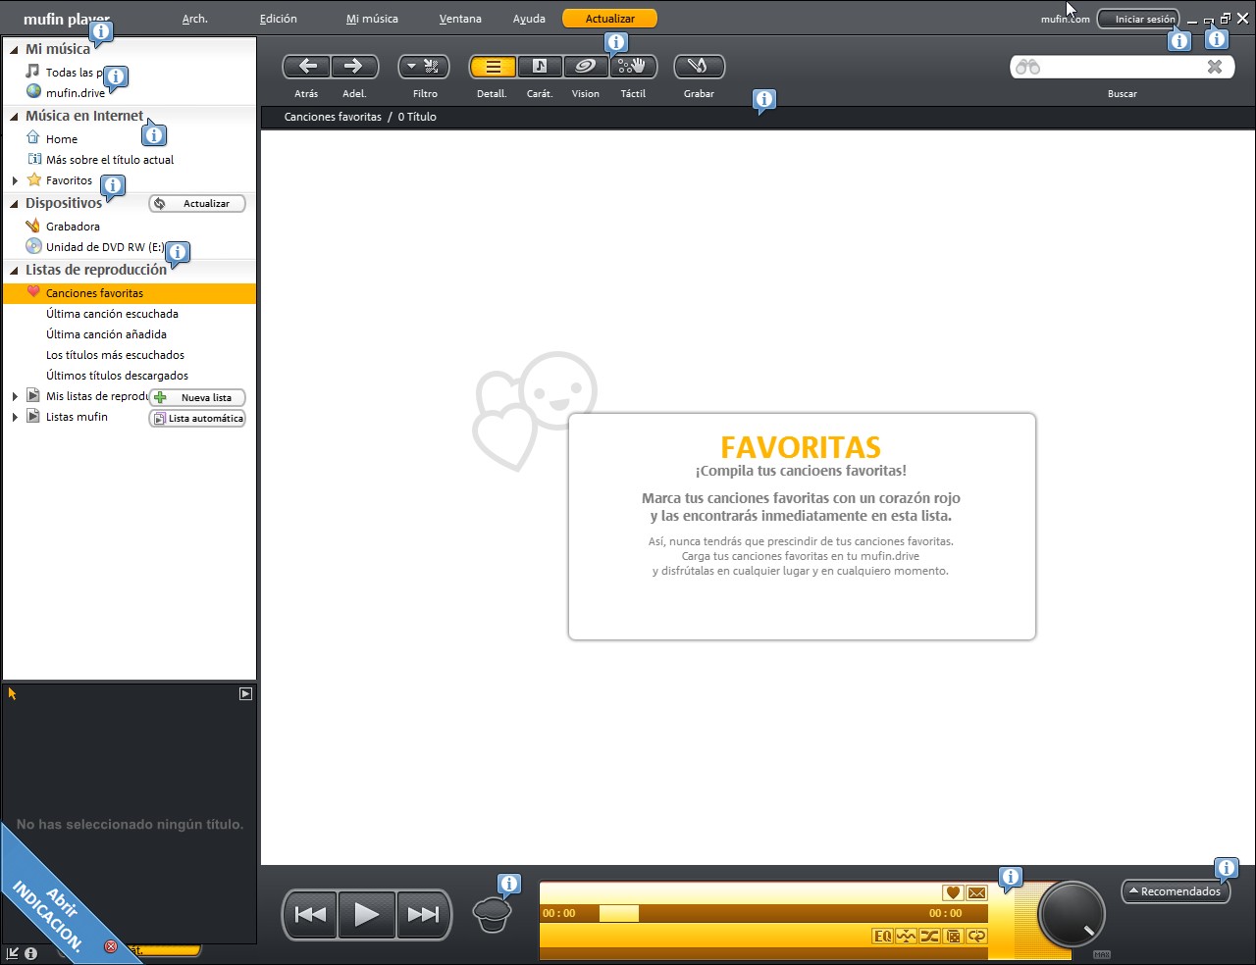This screenshot has height=965, width=1256.
Task: Open the Mi música menu
Action: click(x=372, y=19)
